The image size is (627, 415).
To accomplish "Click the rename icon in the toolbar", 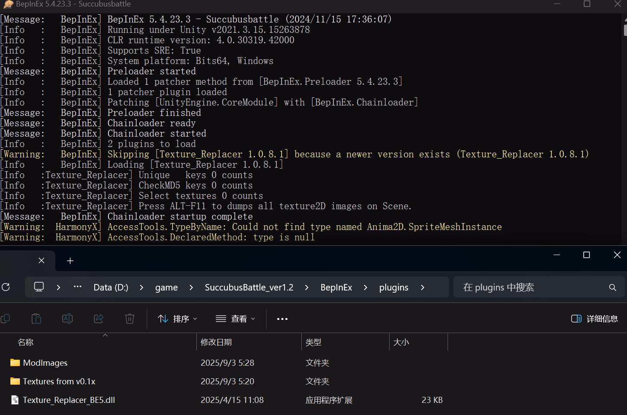I will click(x=67, y=319).
